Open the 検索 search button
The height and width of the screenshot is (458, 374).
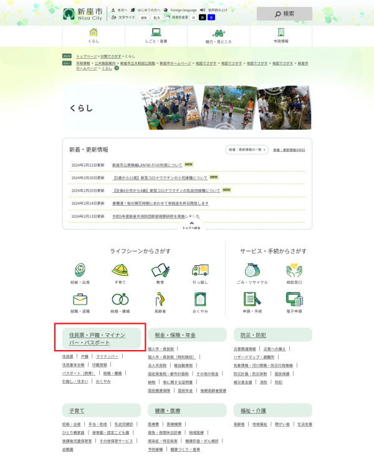284,14
